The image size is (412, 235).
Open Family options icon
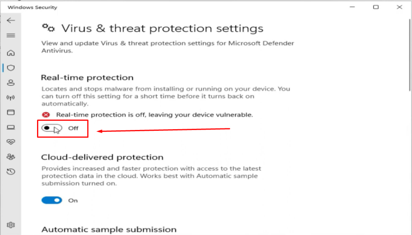(11, 157)
